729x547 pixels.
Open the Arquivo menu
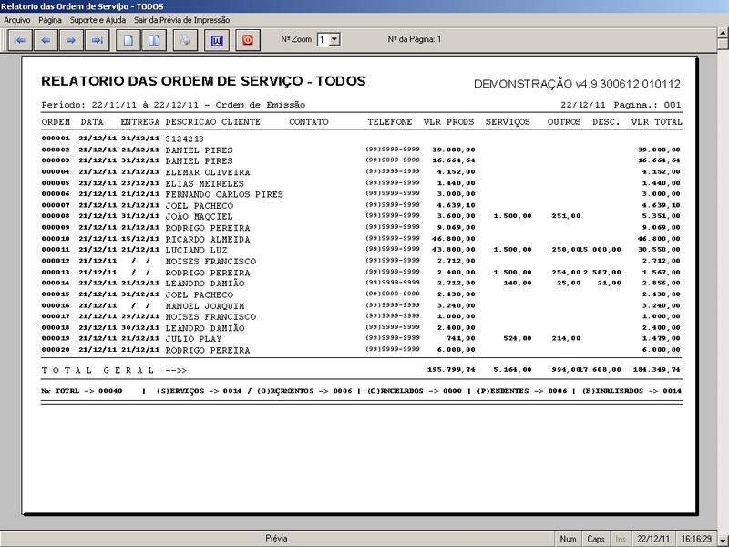point(16,20)
